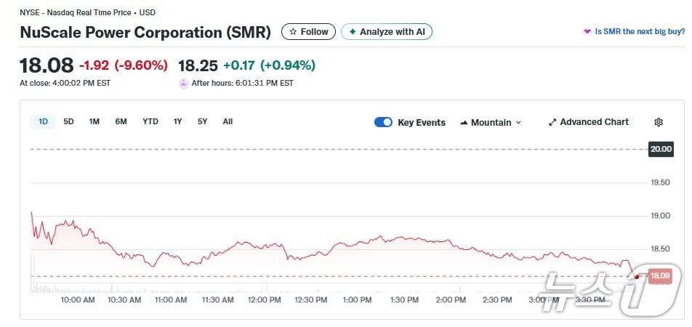Image resolution: width=692 pixels, height=327 pixels.
Task: Click the 20.00 previous close label
Action: 661,149
